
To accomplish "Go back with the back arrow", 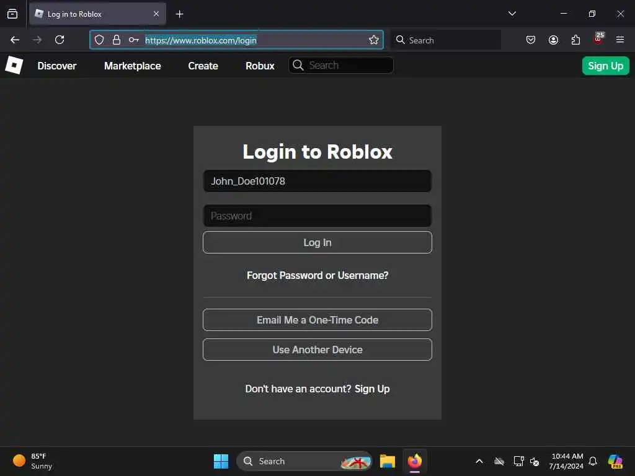I will point(15,40).
